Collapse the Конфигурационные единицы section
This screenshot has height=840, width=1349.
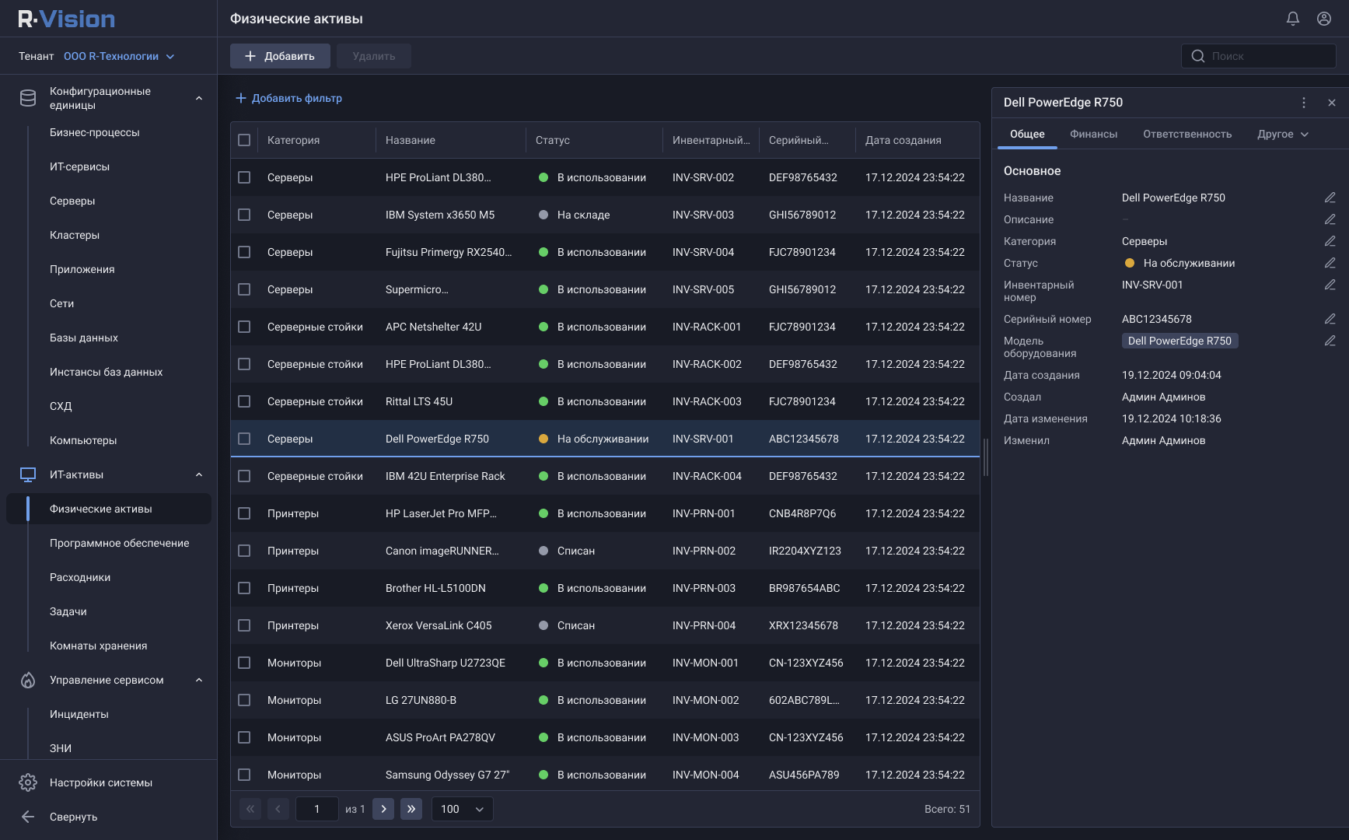coord(199,98)
